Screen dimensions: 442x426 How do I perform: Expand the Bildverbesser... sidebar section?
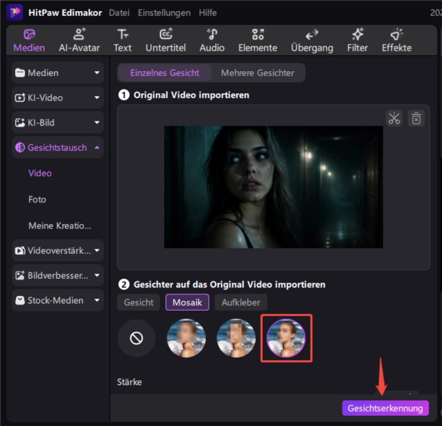(58, 275)
